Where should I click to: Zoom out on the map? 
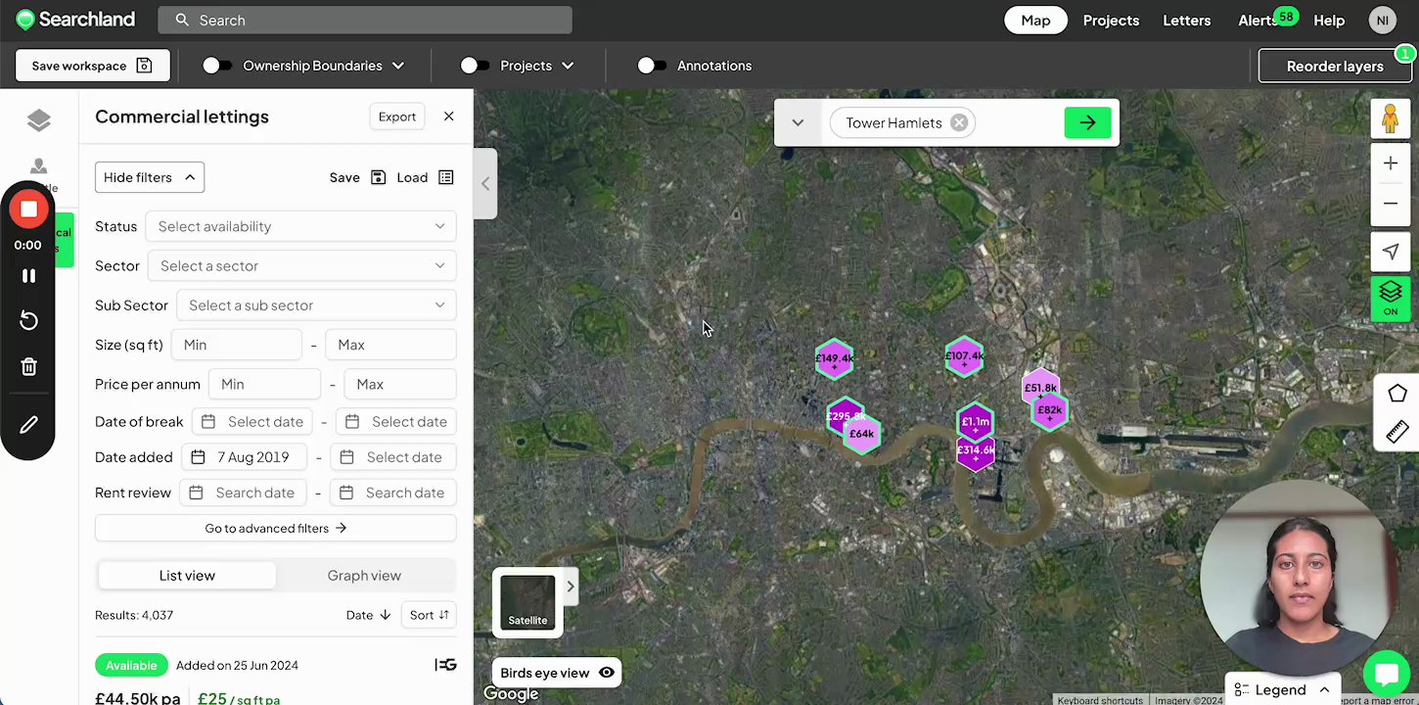[1390, 204]
